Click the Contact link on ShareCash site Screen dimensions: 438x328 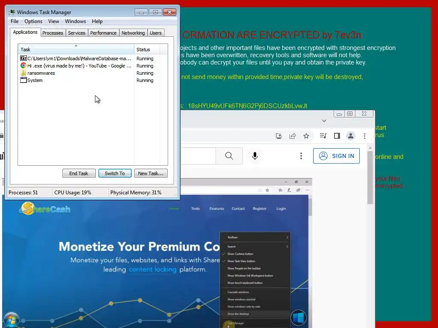[x=238, y=208]
